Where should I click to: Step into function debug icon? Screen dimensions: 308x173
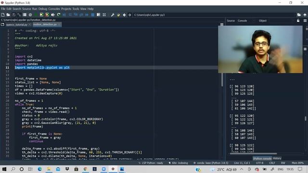76,15
